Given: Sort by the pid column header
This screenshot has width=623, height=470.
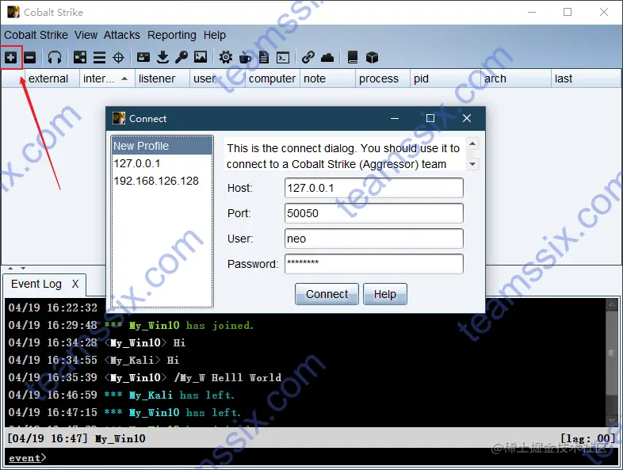Looking at the screenshot, I should [445, 78].
